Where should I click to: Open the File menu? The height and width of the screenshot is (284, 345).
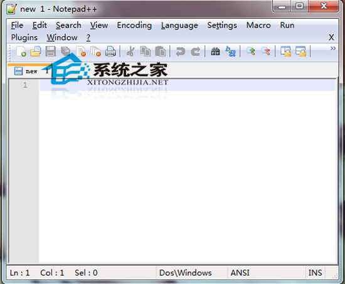(17, 25)
